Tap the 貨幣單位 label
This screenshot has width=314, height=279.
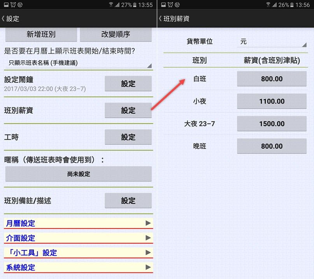tap(200, 41)
